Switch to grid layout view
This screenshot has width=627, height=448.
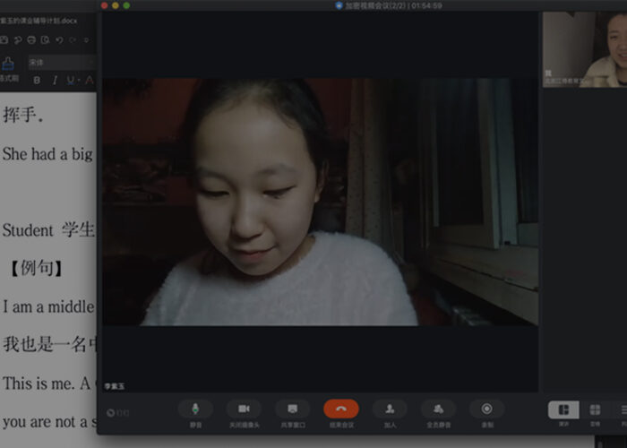[x=595, y=410]
